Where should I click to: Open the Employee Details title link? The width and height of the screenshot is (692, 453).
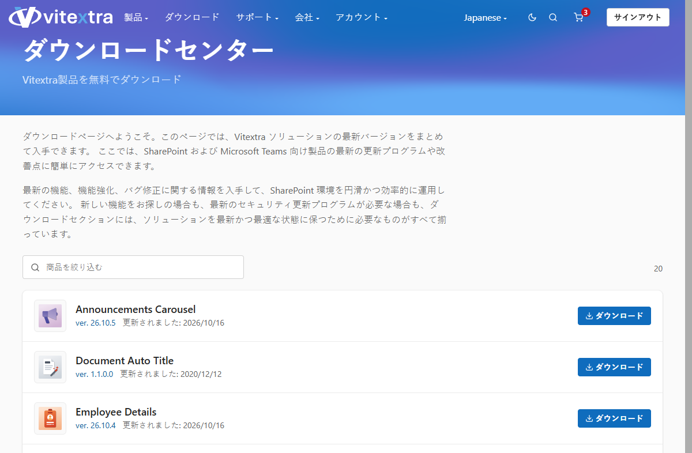116,412
